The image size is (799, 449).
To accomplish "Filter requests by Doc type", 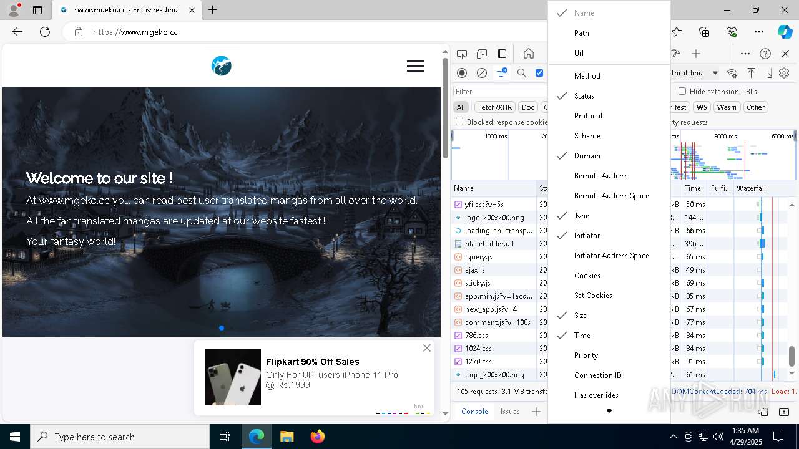I will 528,107.
